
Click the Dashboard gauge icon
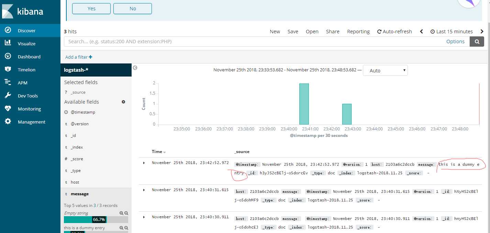pos(8,56)
